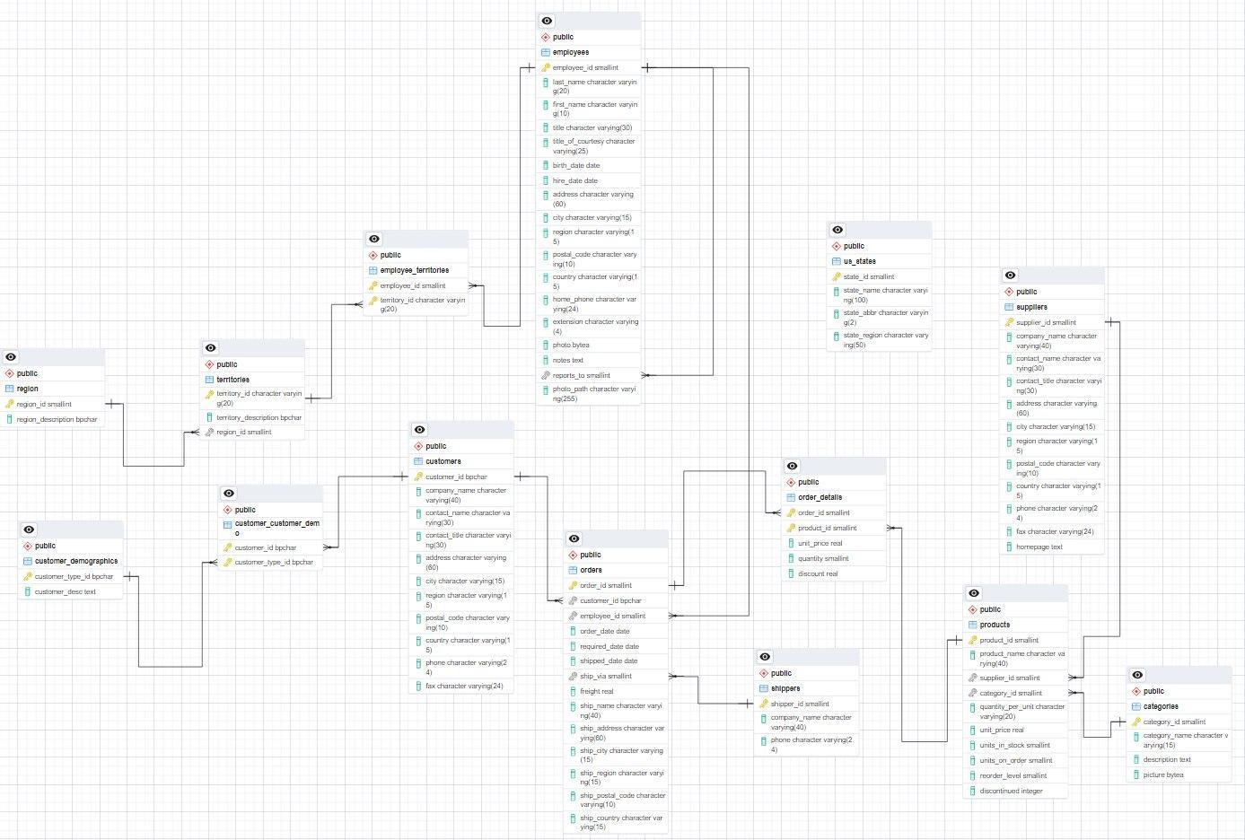The height and width of the screenshot is (840, 1245).
Task: Toggle the eye icon on products table
Action: 974,593
